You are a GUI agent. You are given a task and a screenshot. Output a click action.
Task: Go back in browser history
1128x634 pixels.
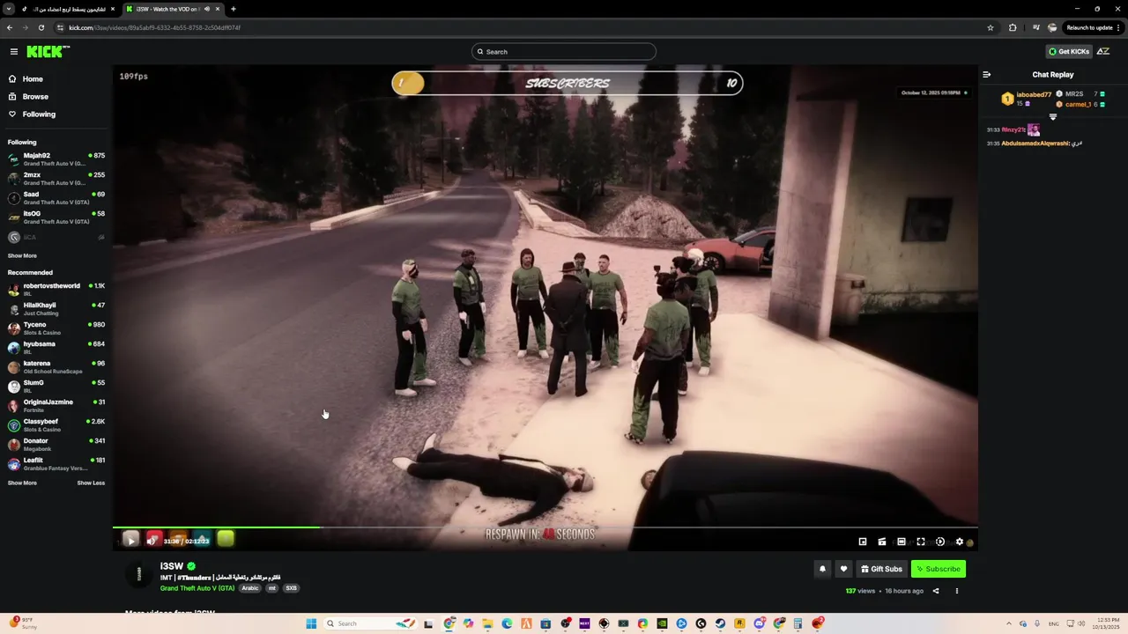point(10,27)
